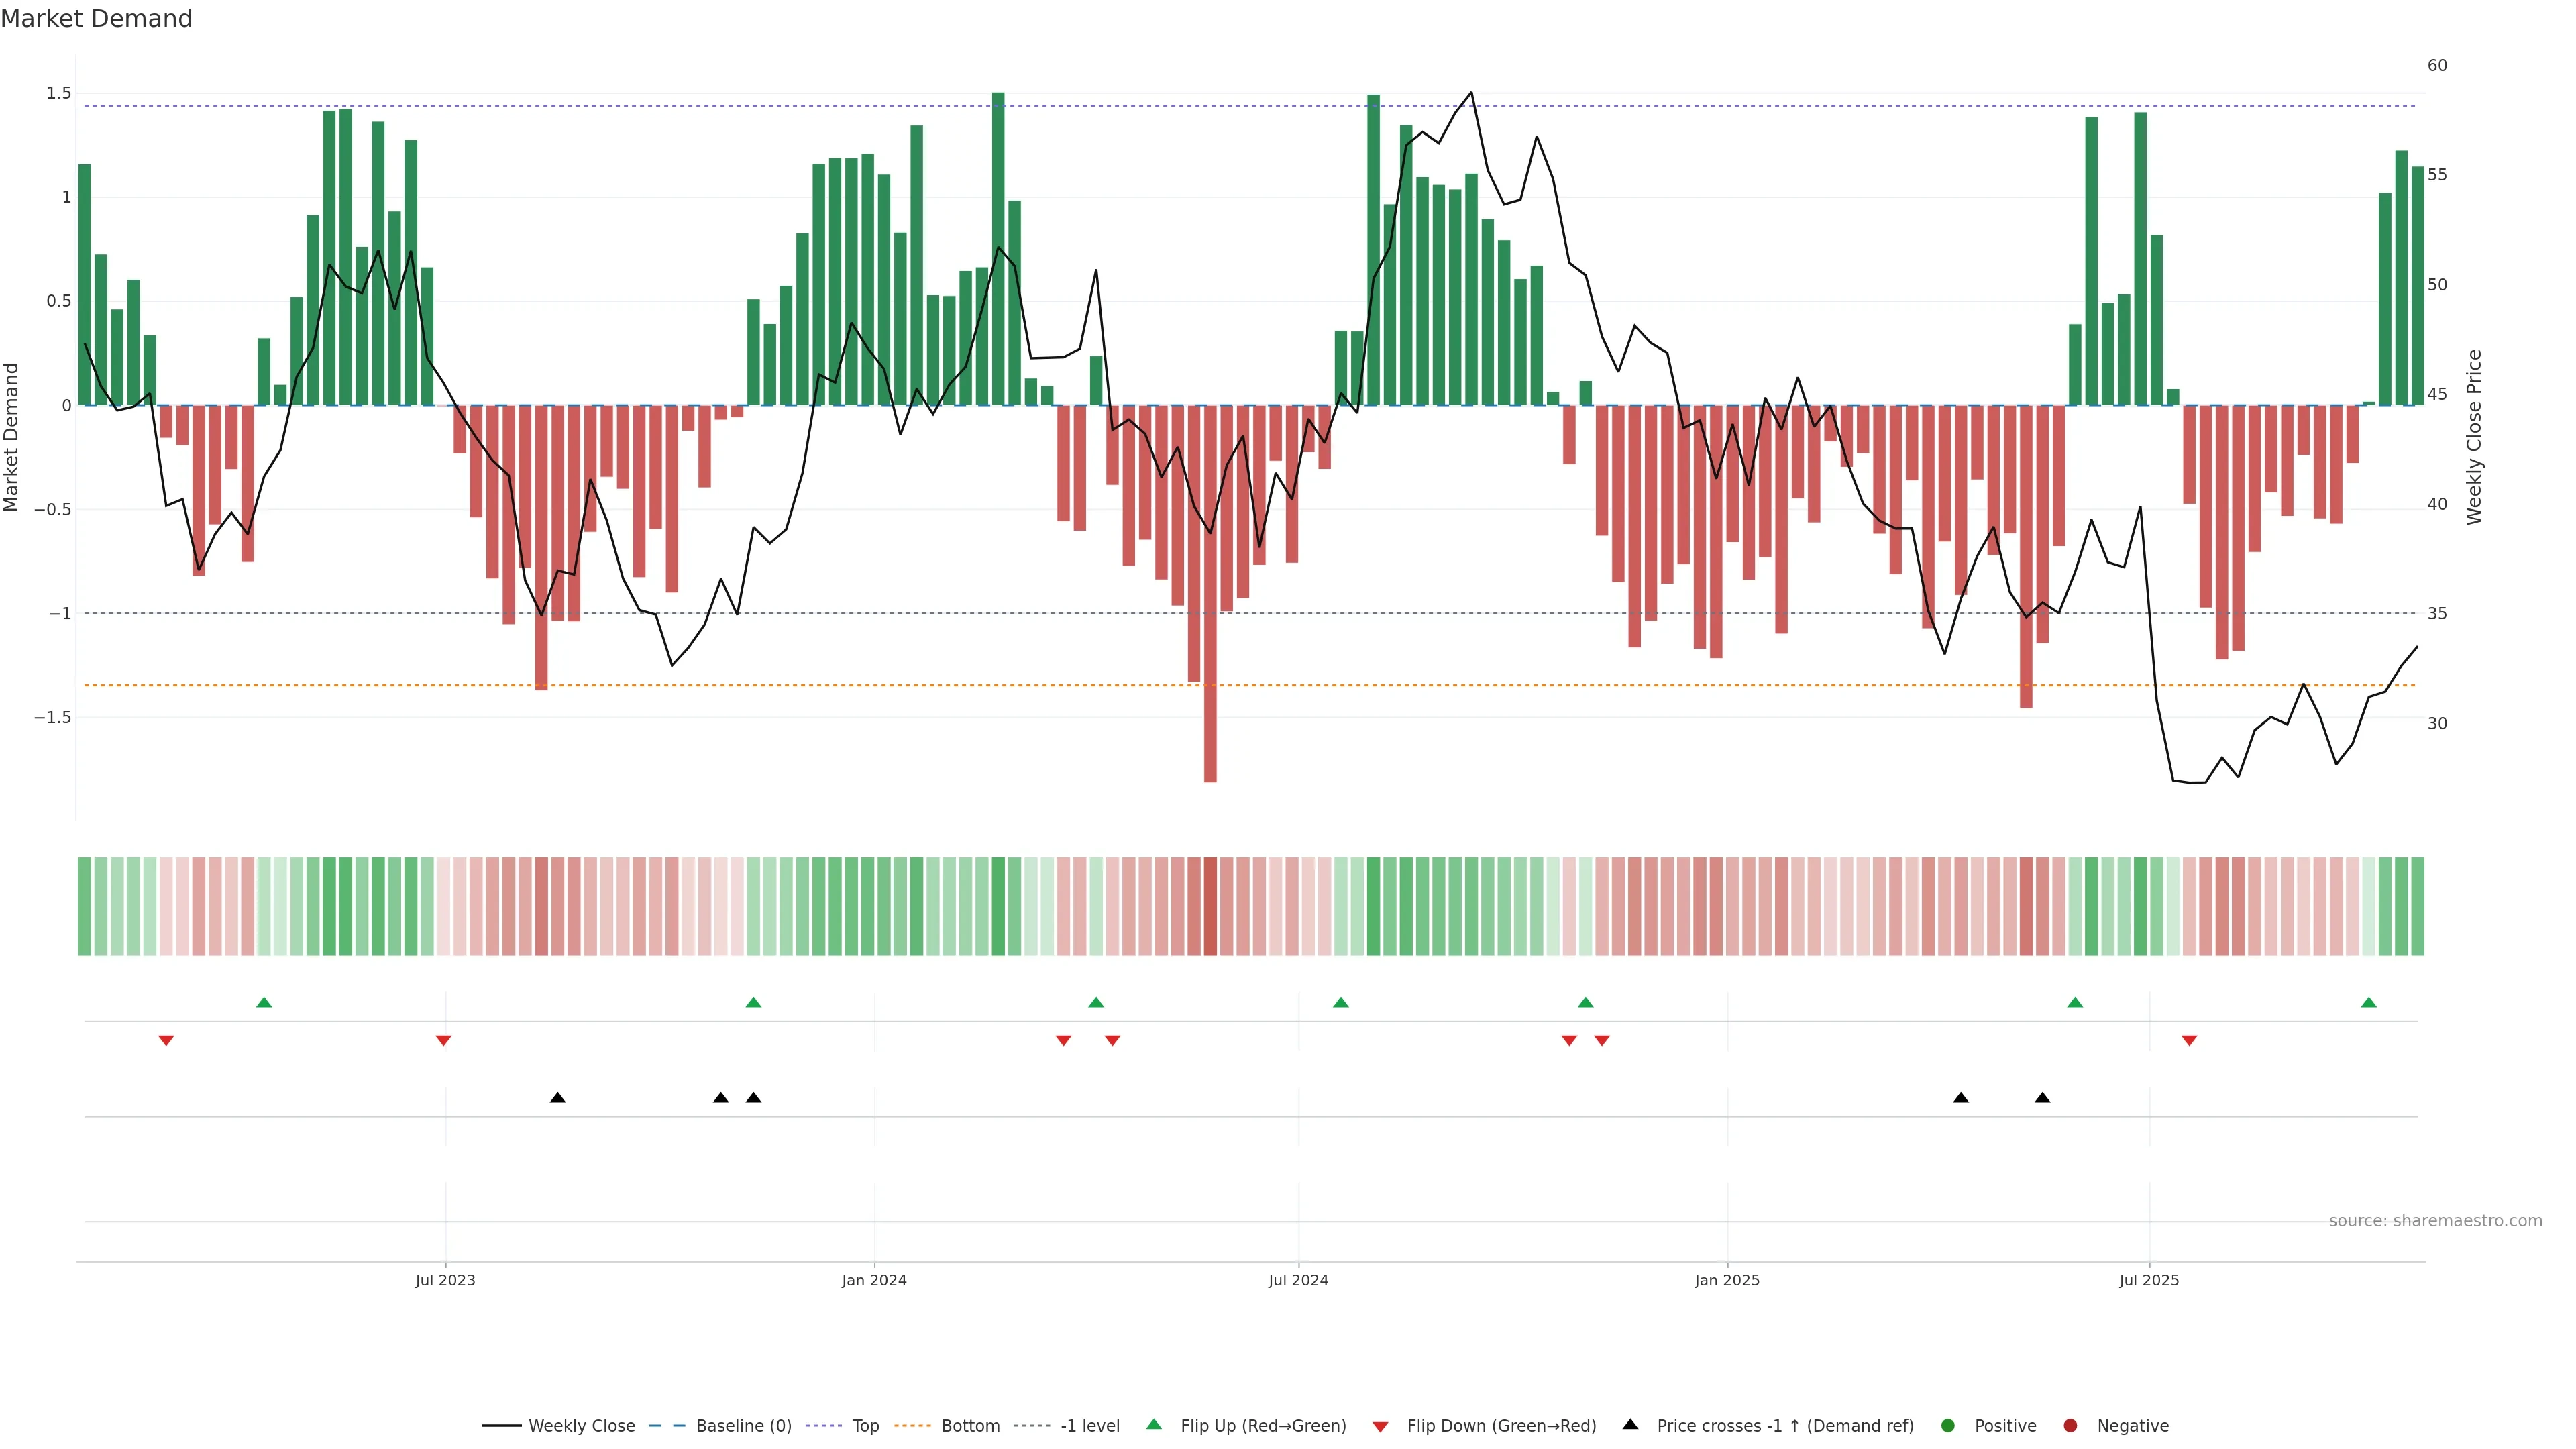The width and height of the screenshot is (2576, 1449).
Task: Click the Flip Down red triangle legend icon
Action: coord(1380,1427)
